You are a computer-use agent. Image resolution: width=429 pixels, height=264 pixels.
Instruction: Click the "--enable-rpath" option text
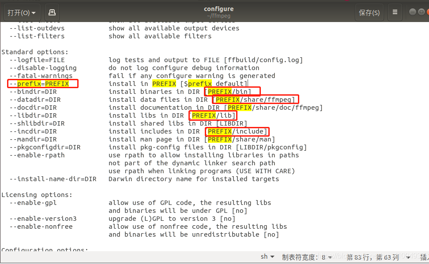(x=37, y=155)
